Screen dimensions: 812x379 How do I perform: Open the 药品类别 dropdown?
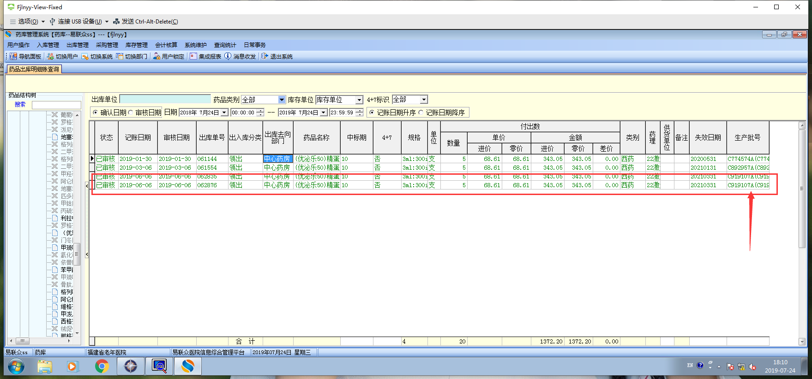pos(282,100)
